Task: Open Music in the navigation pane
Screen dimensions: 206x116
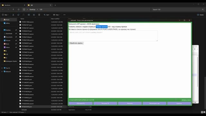Action: pyautogui.click(x=6, y=44)
